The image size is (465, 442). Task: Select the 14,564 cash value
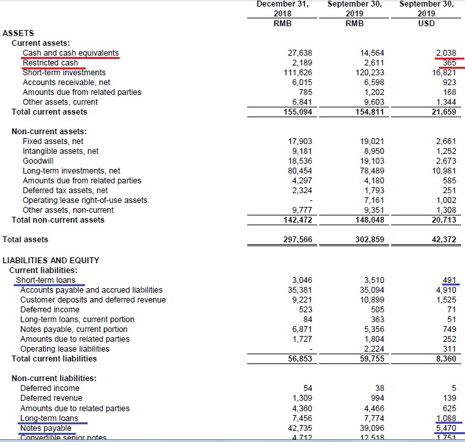click(x=372, y=53)
